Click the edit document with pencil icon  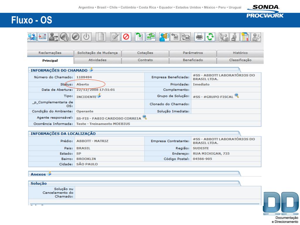click(x=115, y=37)
